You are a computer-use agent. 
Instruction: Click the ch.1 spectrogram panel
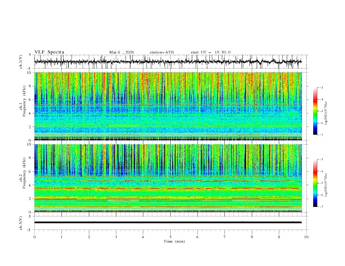click(168, 106)
